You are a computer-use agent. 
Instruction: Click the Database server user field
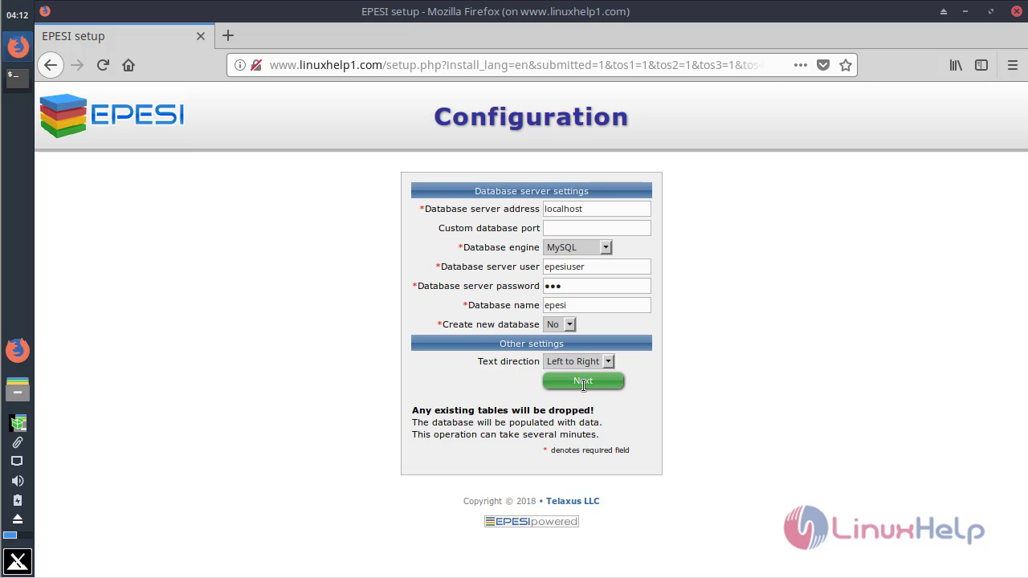tap(597, 267)
